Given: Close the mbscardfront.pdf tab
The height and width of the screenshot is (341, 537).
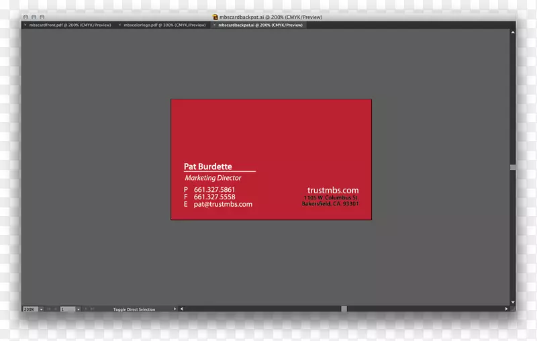Looking at the screenshot, I should (26, 25).
